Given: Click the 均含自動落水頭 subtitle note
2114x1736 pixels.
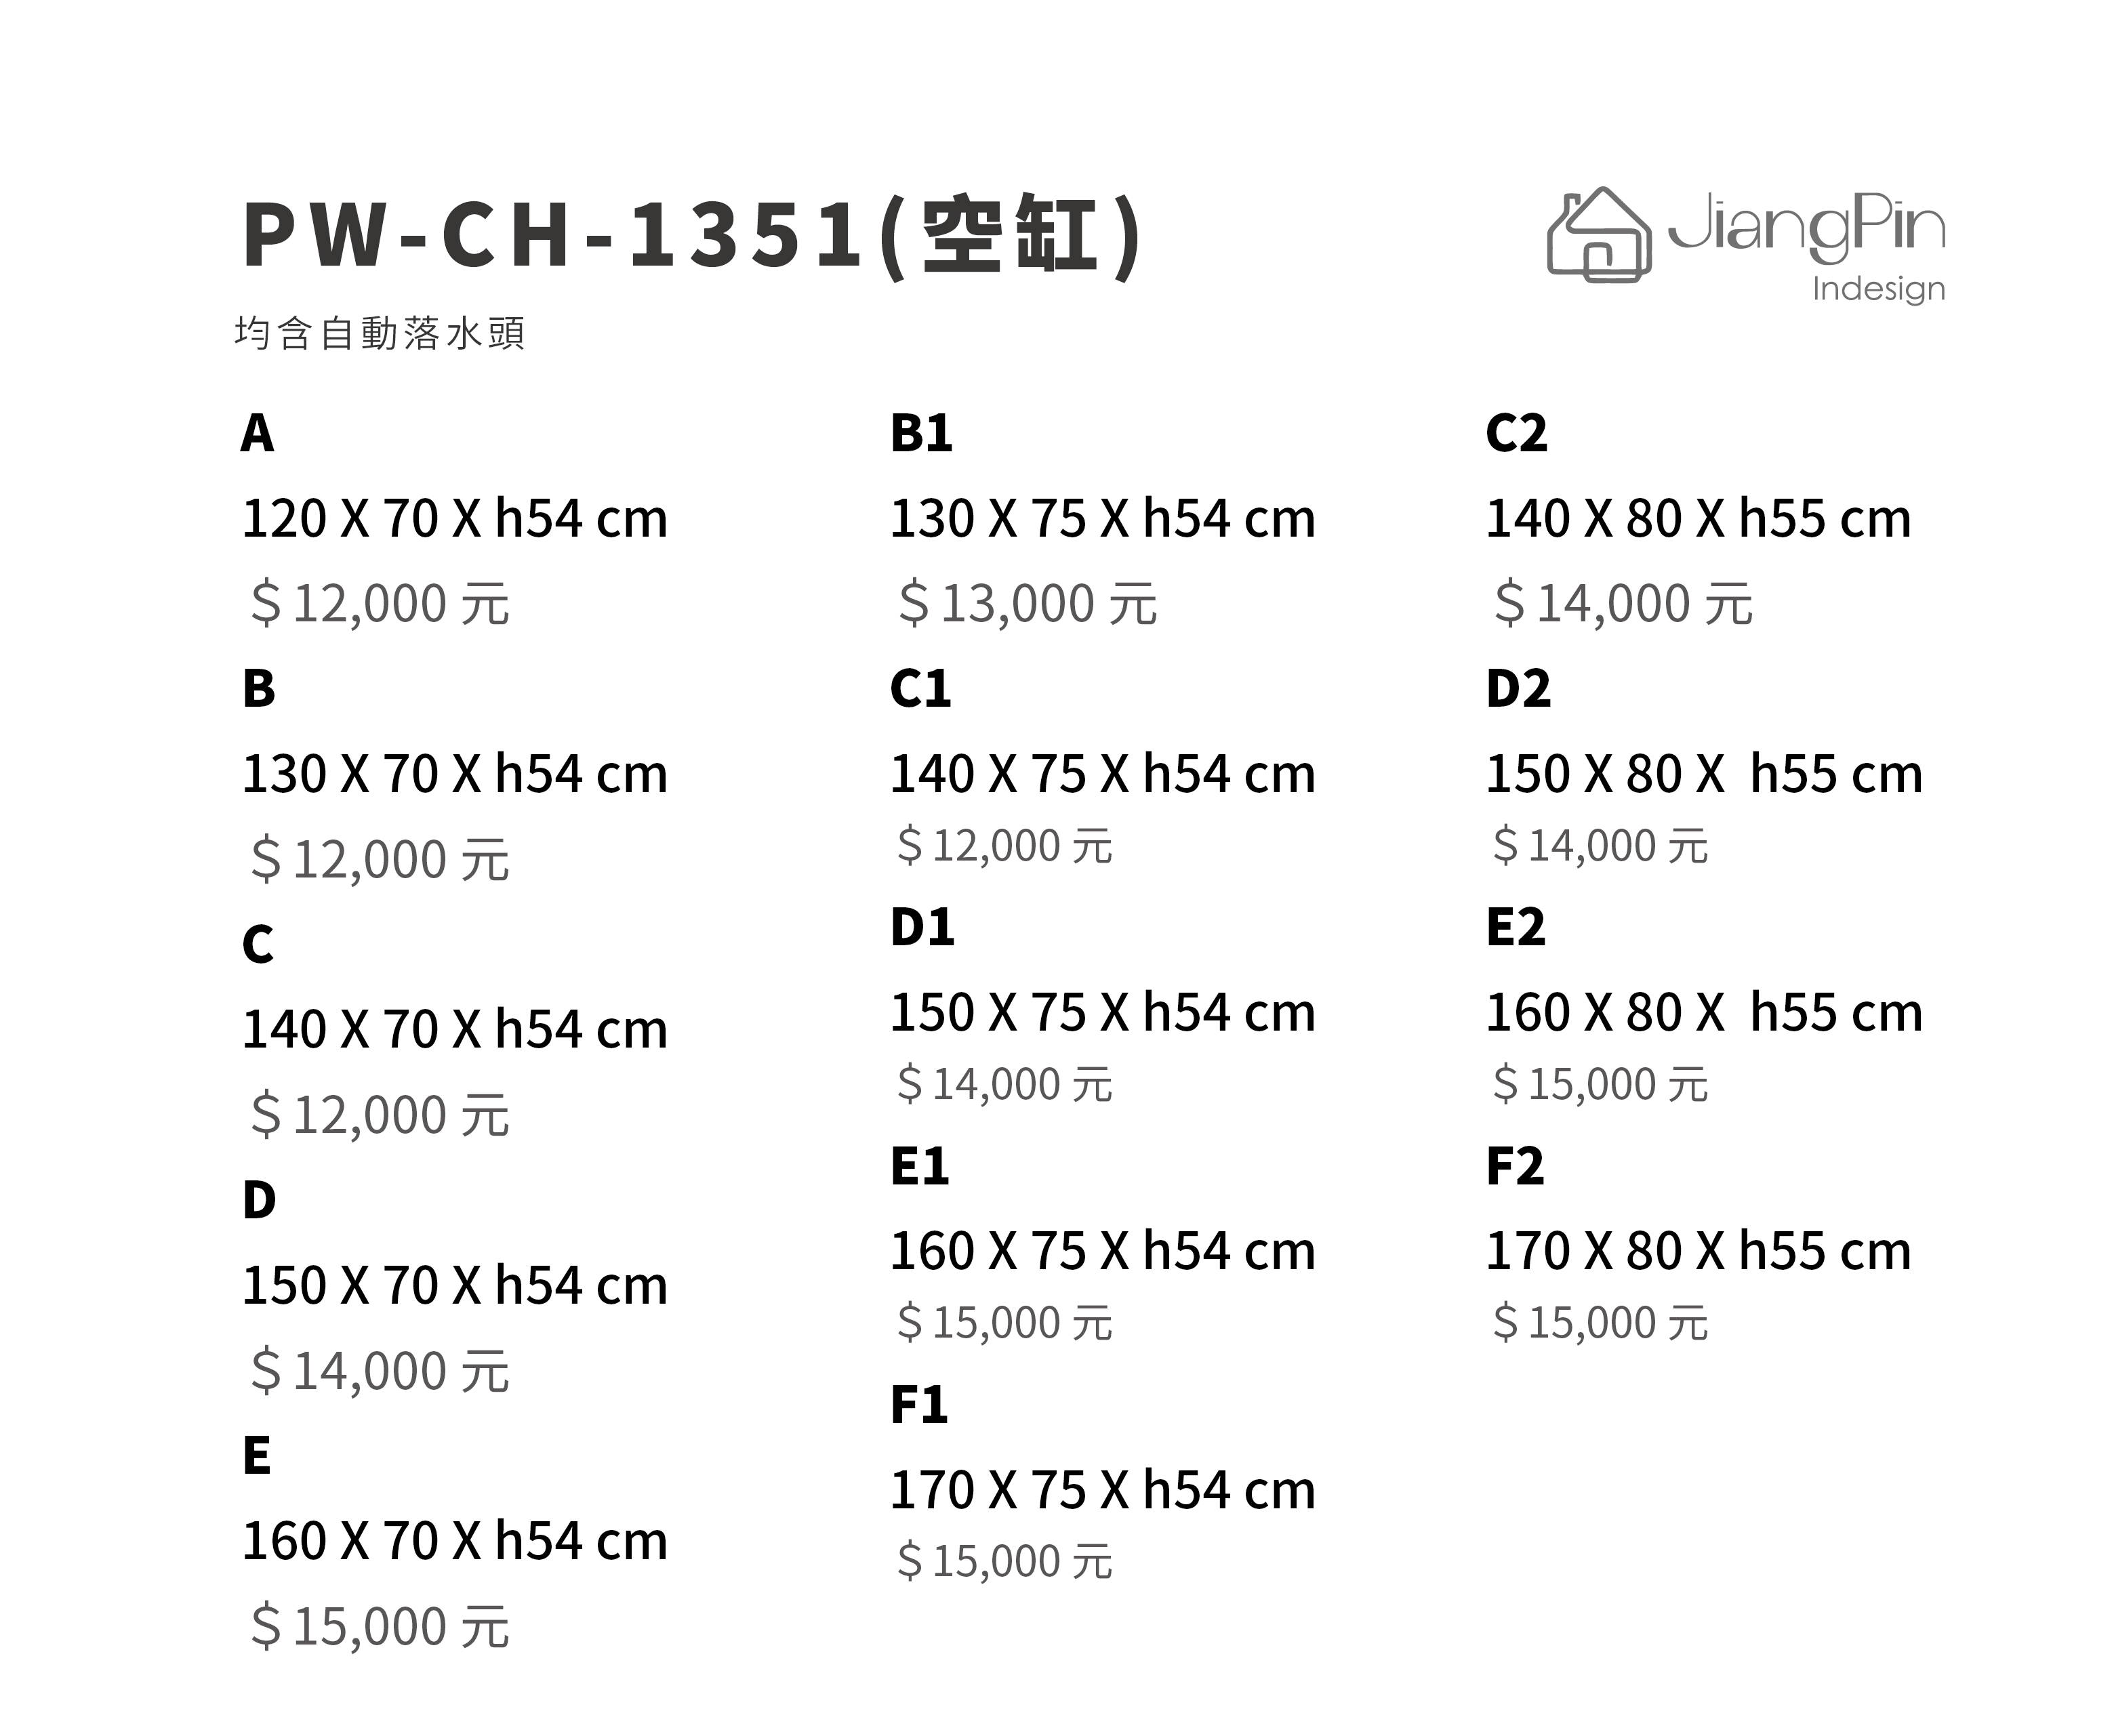Looking at the screenshot, I should [380, 333].
